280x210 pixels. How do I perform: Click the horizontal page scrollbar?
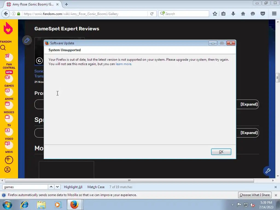[x=129, y=180]
